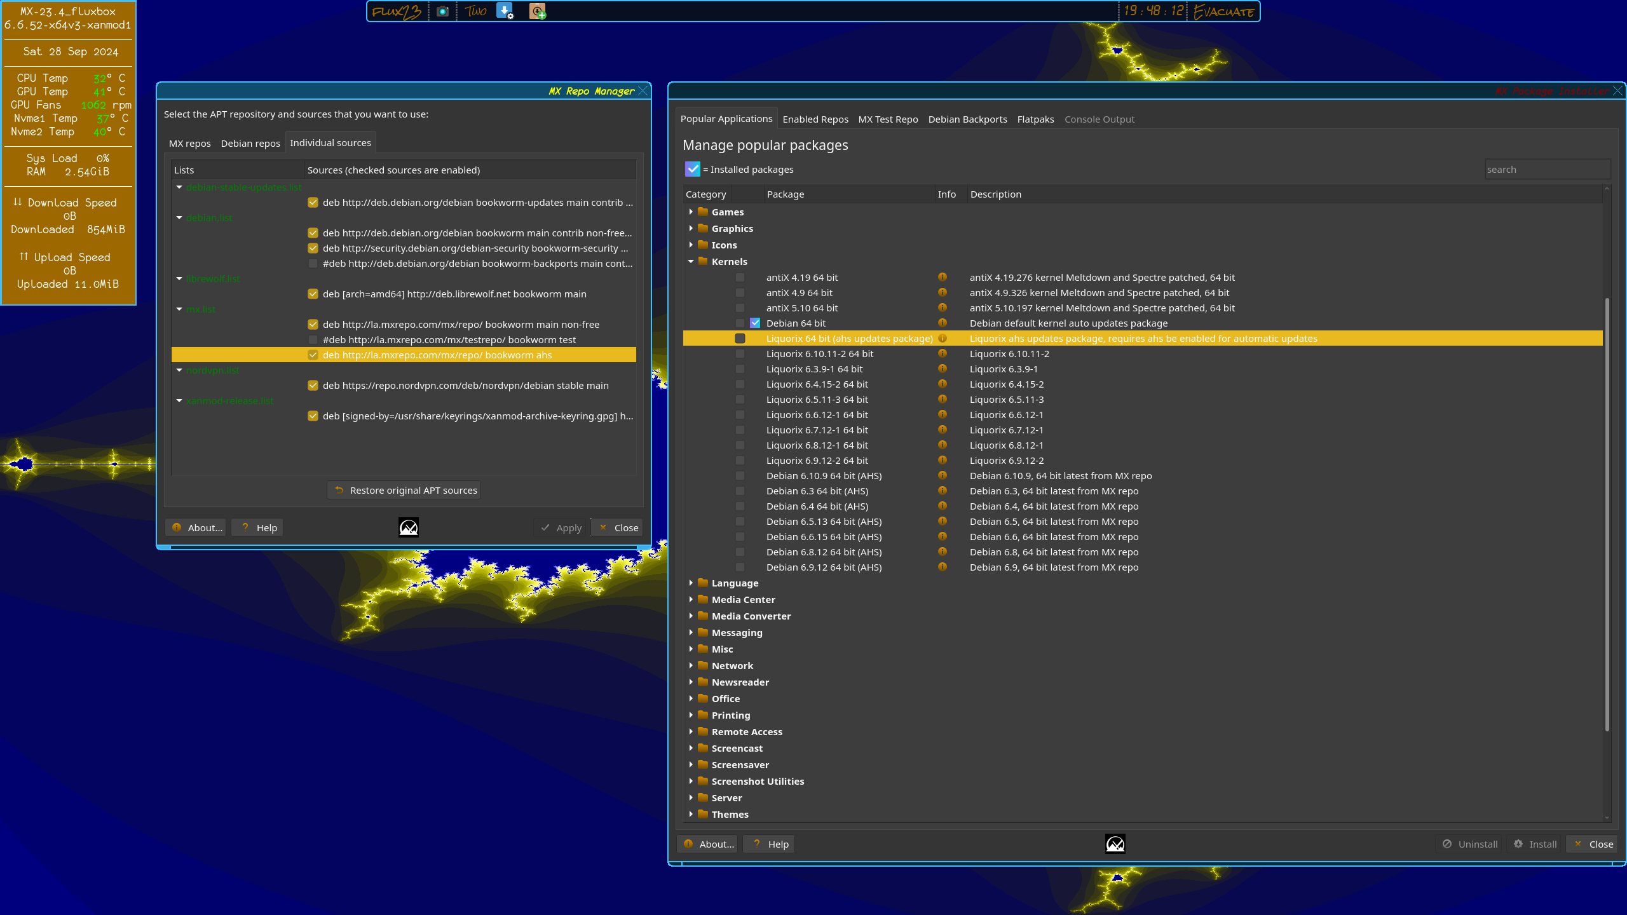This screenshot has height=915, width=1627.
Task: Show info for Debian 6.3 64 bit (AHS)
Action: pos(942,491)
